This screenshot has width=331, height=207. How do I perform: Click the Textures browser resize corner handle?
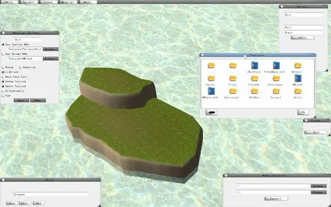coord(314,117)
